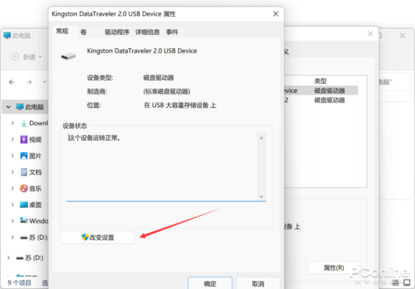Open the 事件 tab

point(172,32)
